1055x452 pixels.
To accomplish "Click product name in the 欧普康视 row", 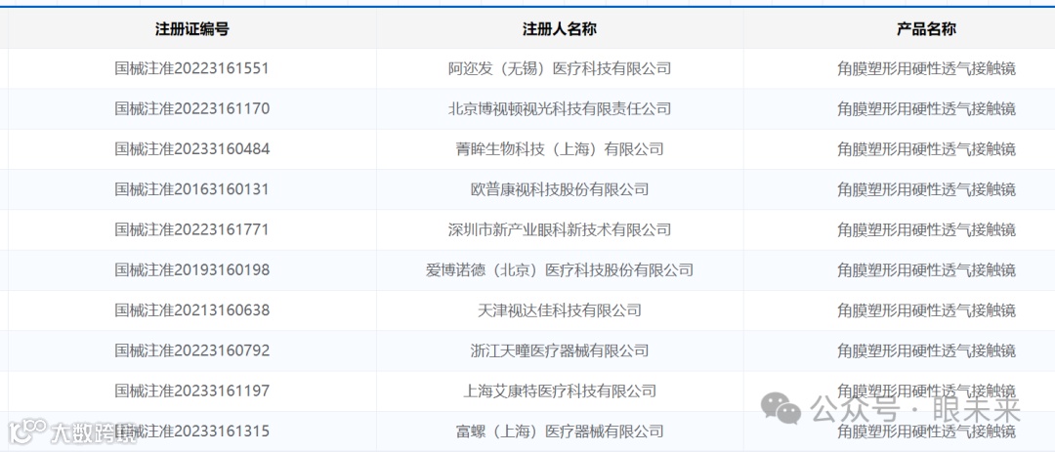I will point(926,189).
